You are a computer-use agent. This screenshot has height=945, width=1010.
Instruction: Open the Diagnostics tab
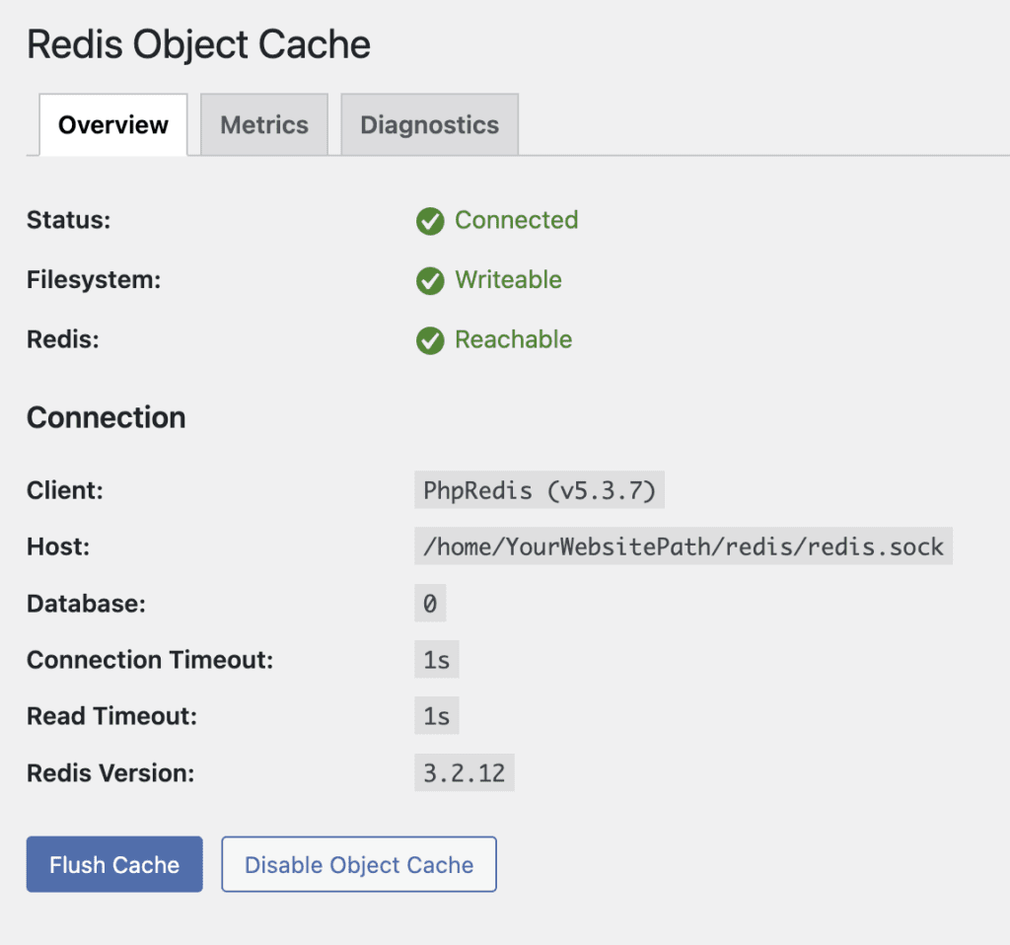(429, 124)
